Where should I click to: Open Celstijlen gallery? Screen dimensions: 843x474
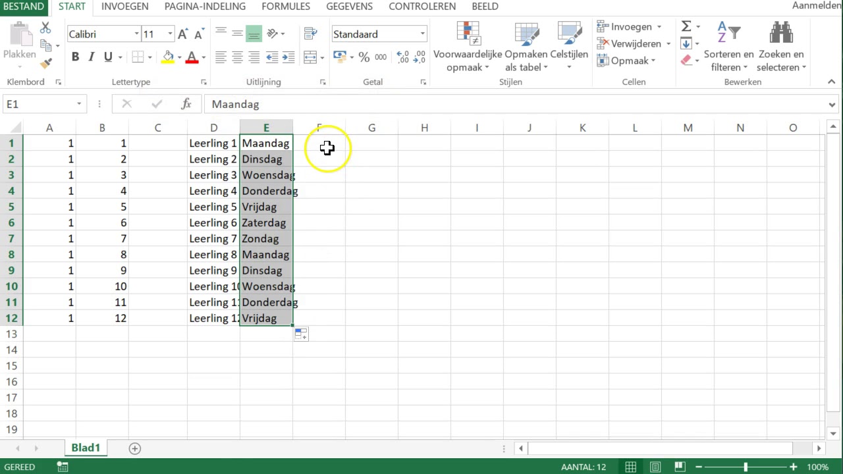tap(569, 46)
